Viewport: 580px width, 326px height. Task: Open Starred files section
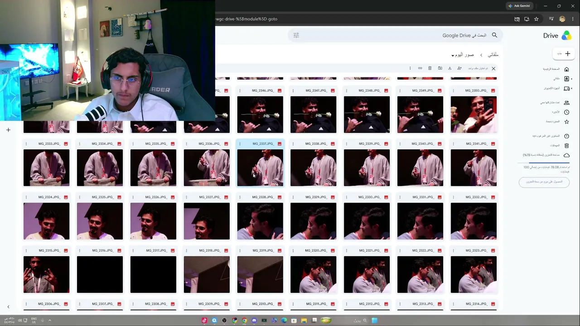pos(558,122)
